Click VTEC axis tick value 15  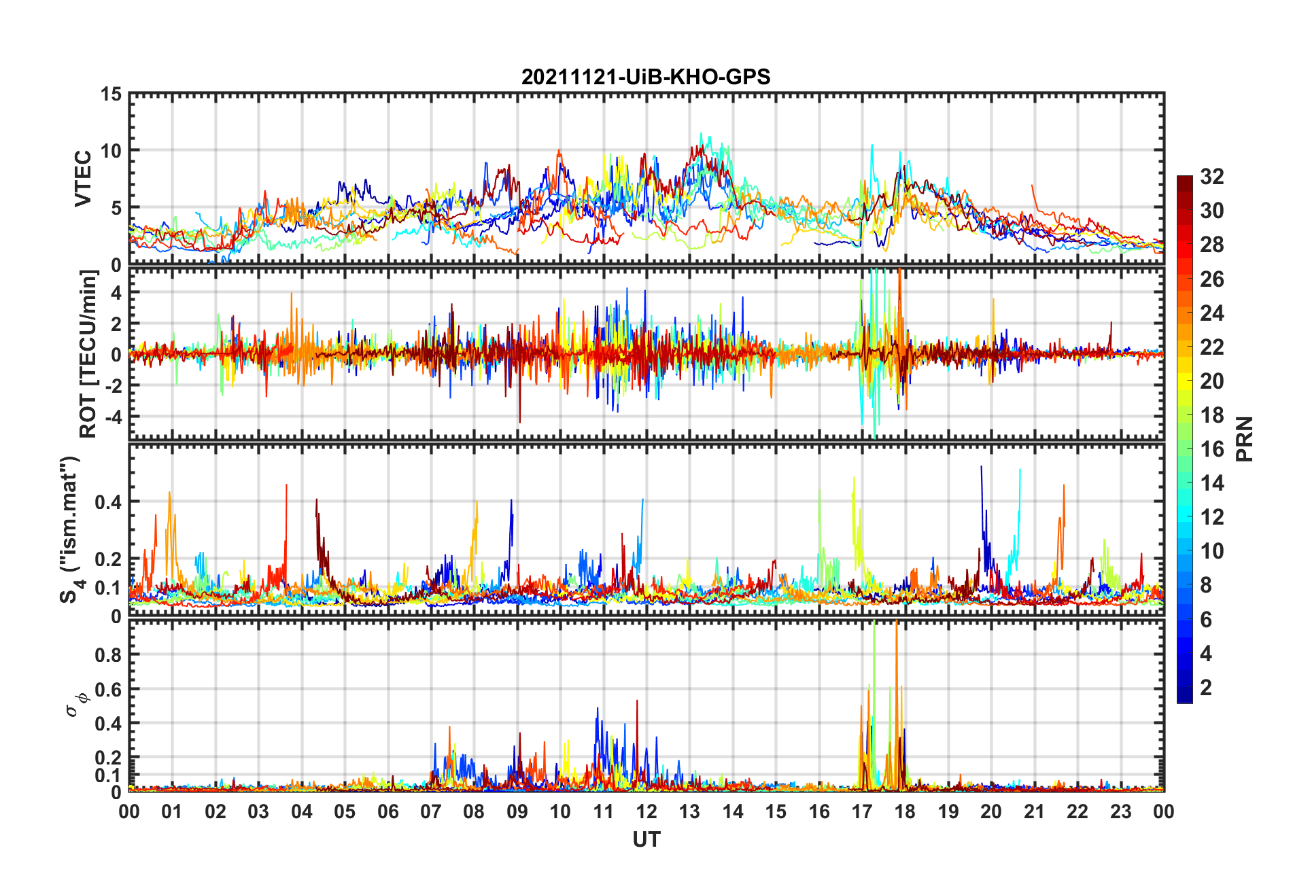(111, 94)
